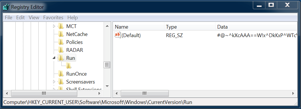Click the MCT folder icon

61,26
